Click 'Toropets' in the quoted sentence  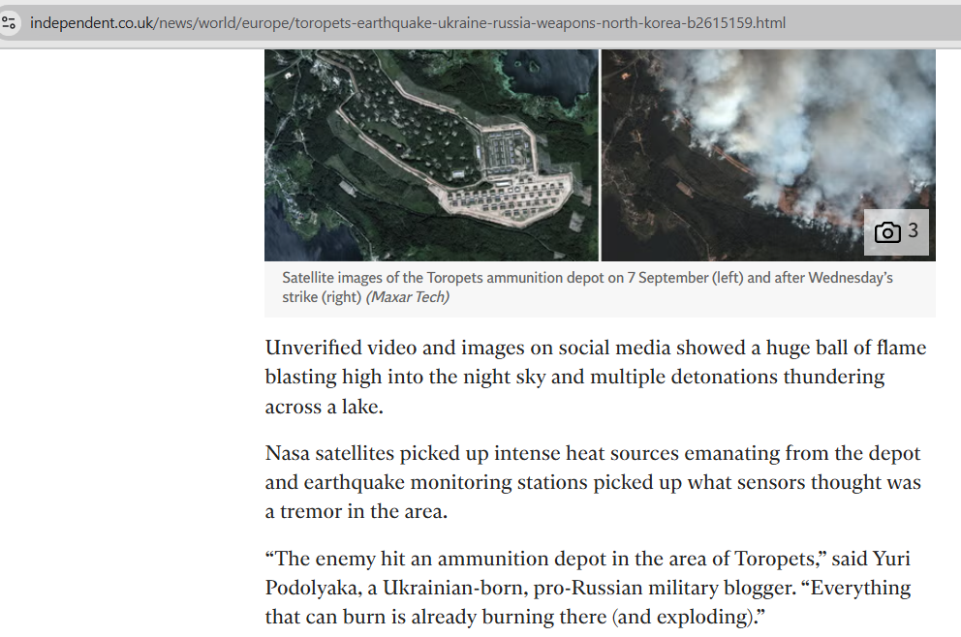coord(771,559)
